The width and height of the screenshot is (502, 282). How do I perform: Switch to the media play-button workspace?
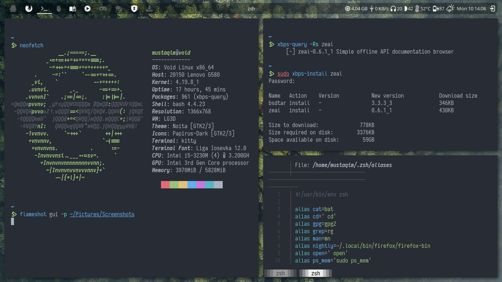[87, 8]
